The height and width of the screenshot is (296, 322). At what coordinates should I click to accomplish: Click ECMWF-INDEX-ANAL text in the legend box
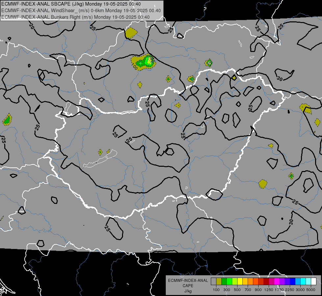[x=188, y=281]
